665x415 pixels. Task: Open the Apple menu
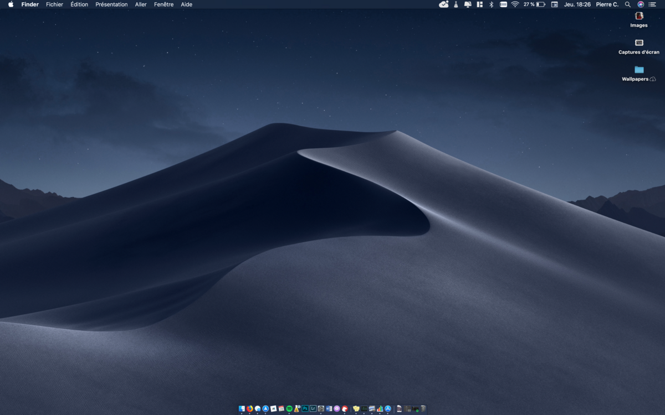click(11, 4)
